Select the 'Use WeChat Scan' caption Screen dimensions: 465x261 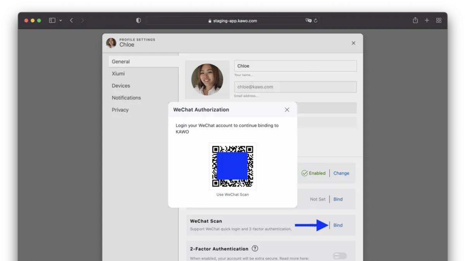pyautogui.click(x=232, y=194)
